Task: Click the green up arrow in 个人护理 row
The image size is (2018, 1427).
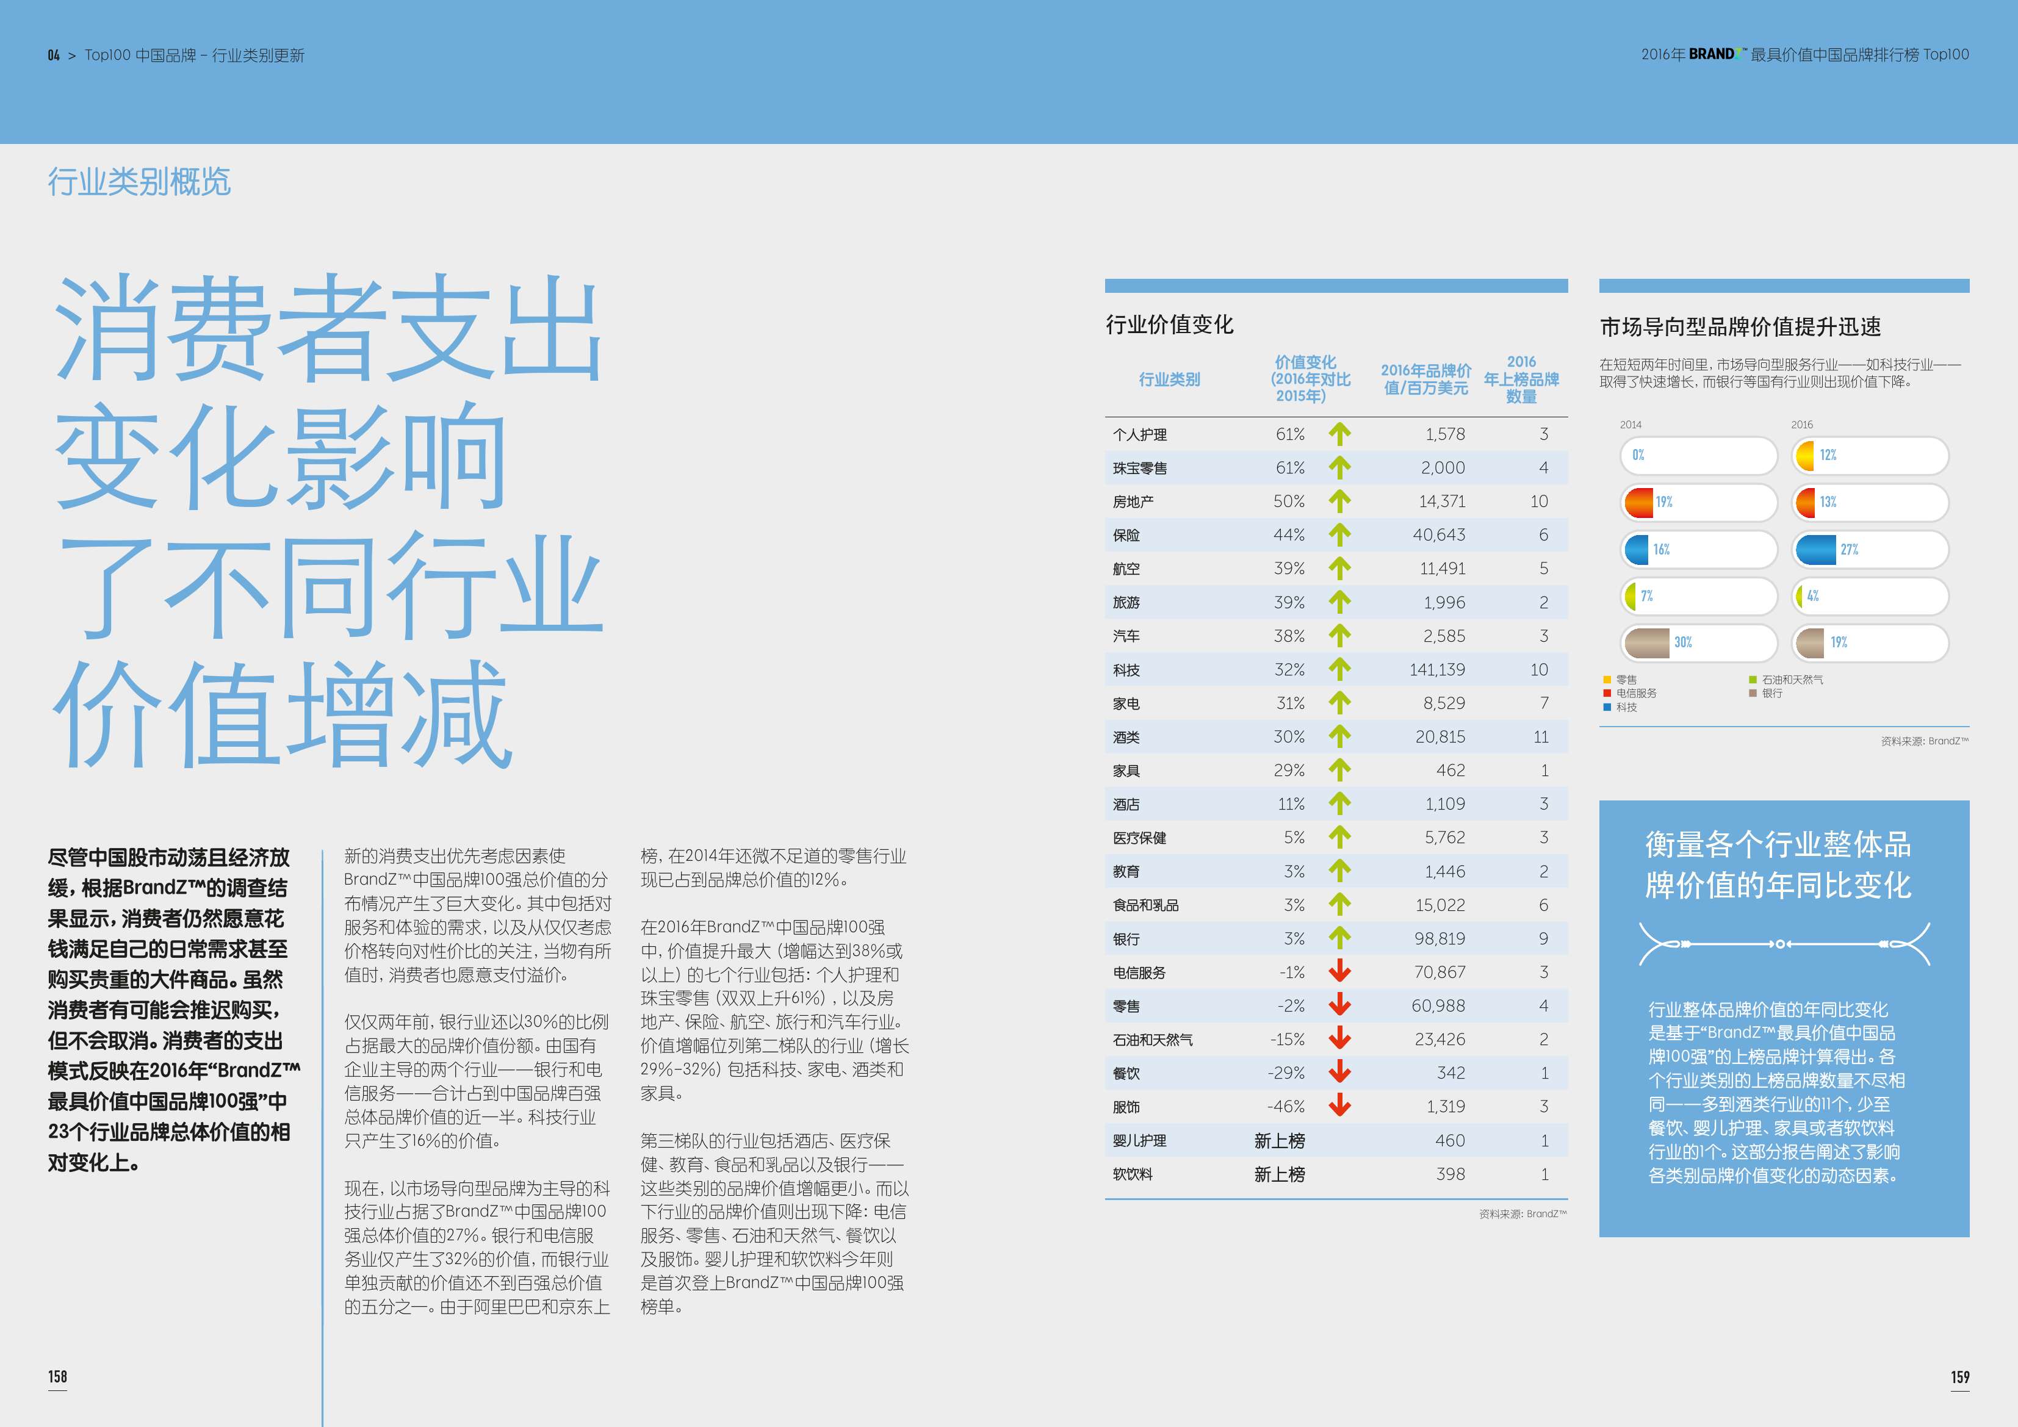Action: coord(1339,434)
